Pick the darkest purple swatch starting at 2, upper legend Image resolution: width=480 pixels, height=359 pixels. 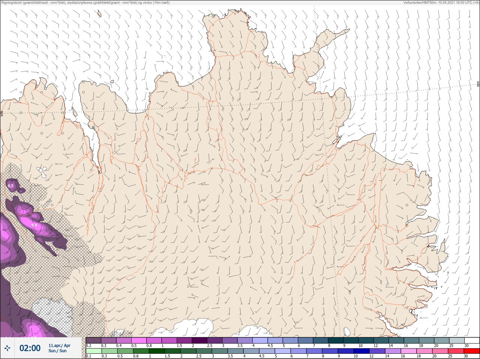point(199,340)
